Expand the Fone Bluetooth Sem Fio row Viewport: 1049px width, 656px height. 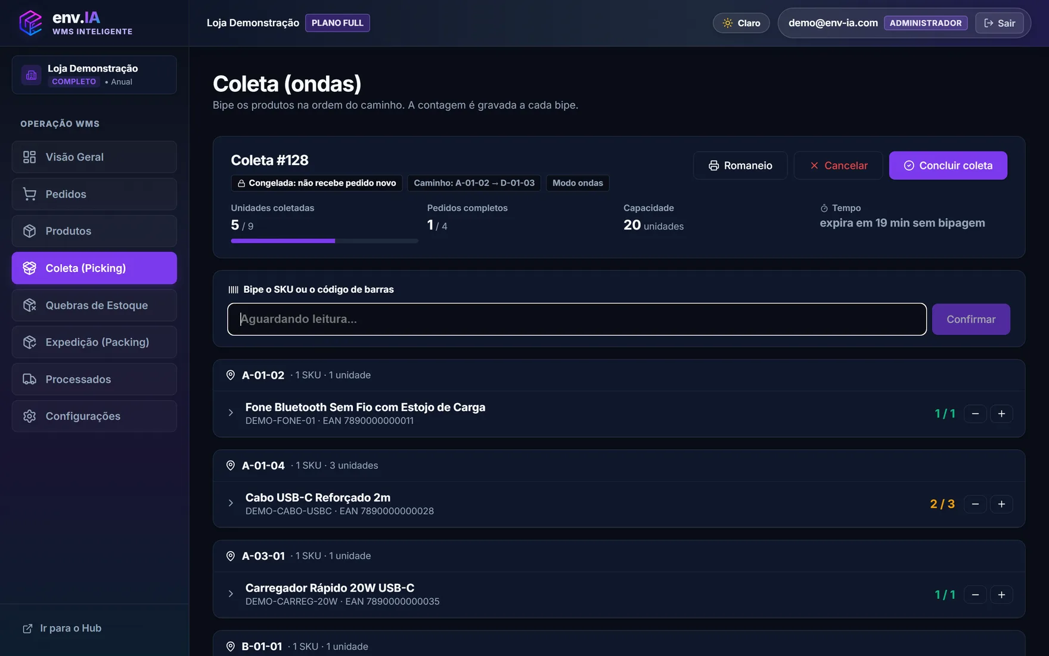point(231,413)
